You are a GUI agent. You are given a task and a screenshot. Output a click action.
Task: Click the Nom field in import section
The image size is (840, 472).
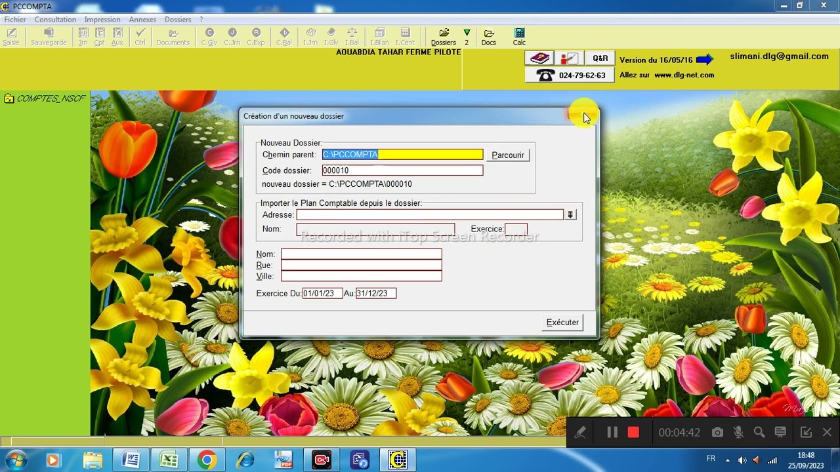[x=375, y=229]
